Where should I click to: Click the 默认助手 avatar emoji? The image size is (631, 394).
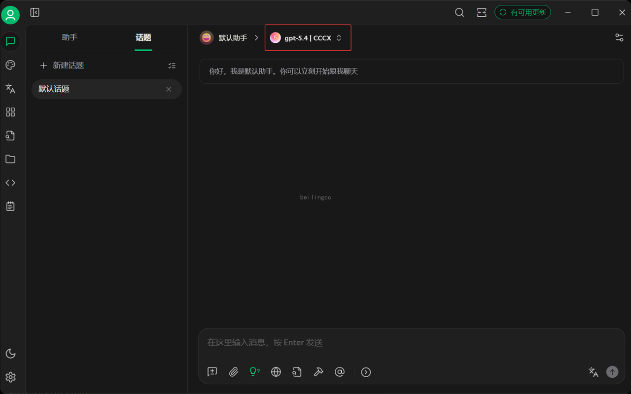pyautogui.click(x=207, y=38)
